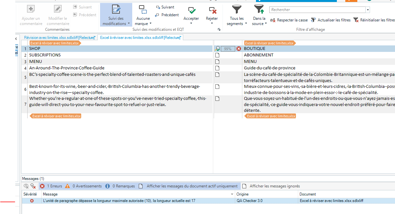Open Suivi des modifications et EQT dialog launcher
Viewport: 395px width, 214px height.
(x=219, y=30)
